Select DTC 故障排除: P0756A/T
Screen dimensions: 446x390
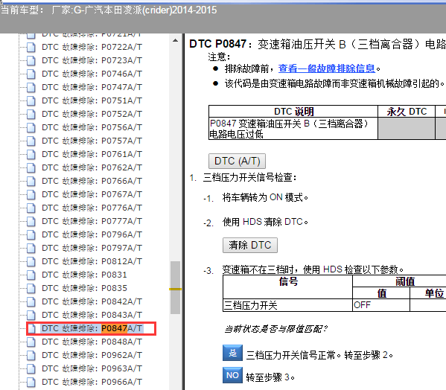[x=92, y=127]
